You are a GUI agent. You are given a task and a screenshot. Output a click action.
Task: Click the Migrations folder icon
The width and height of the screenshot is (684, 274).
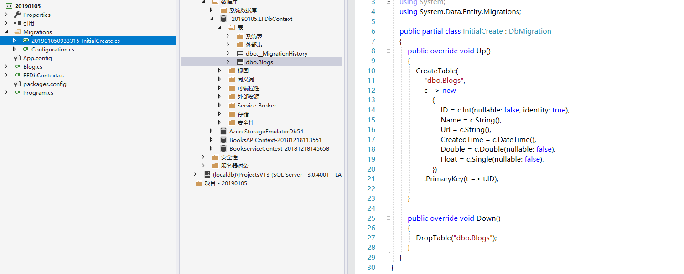click(17, 32)
